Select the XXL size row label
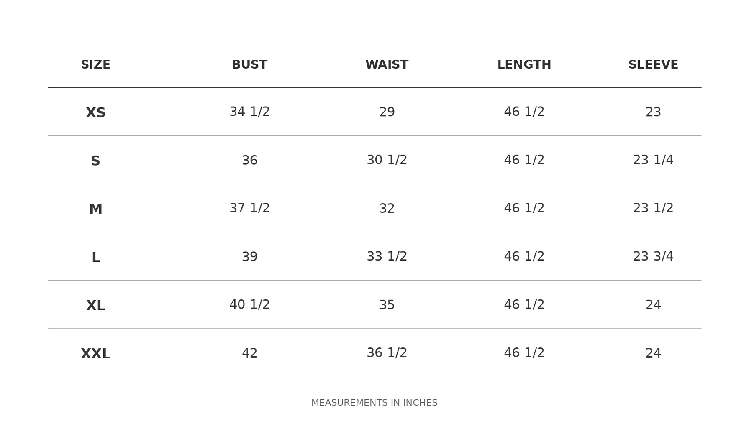 (95, 354)
